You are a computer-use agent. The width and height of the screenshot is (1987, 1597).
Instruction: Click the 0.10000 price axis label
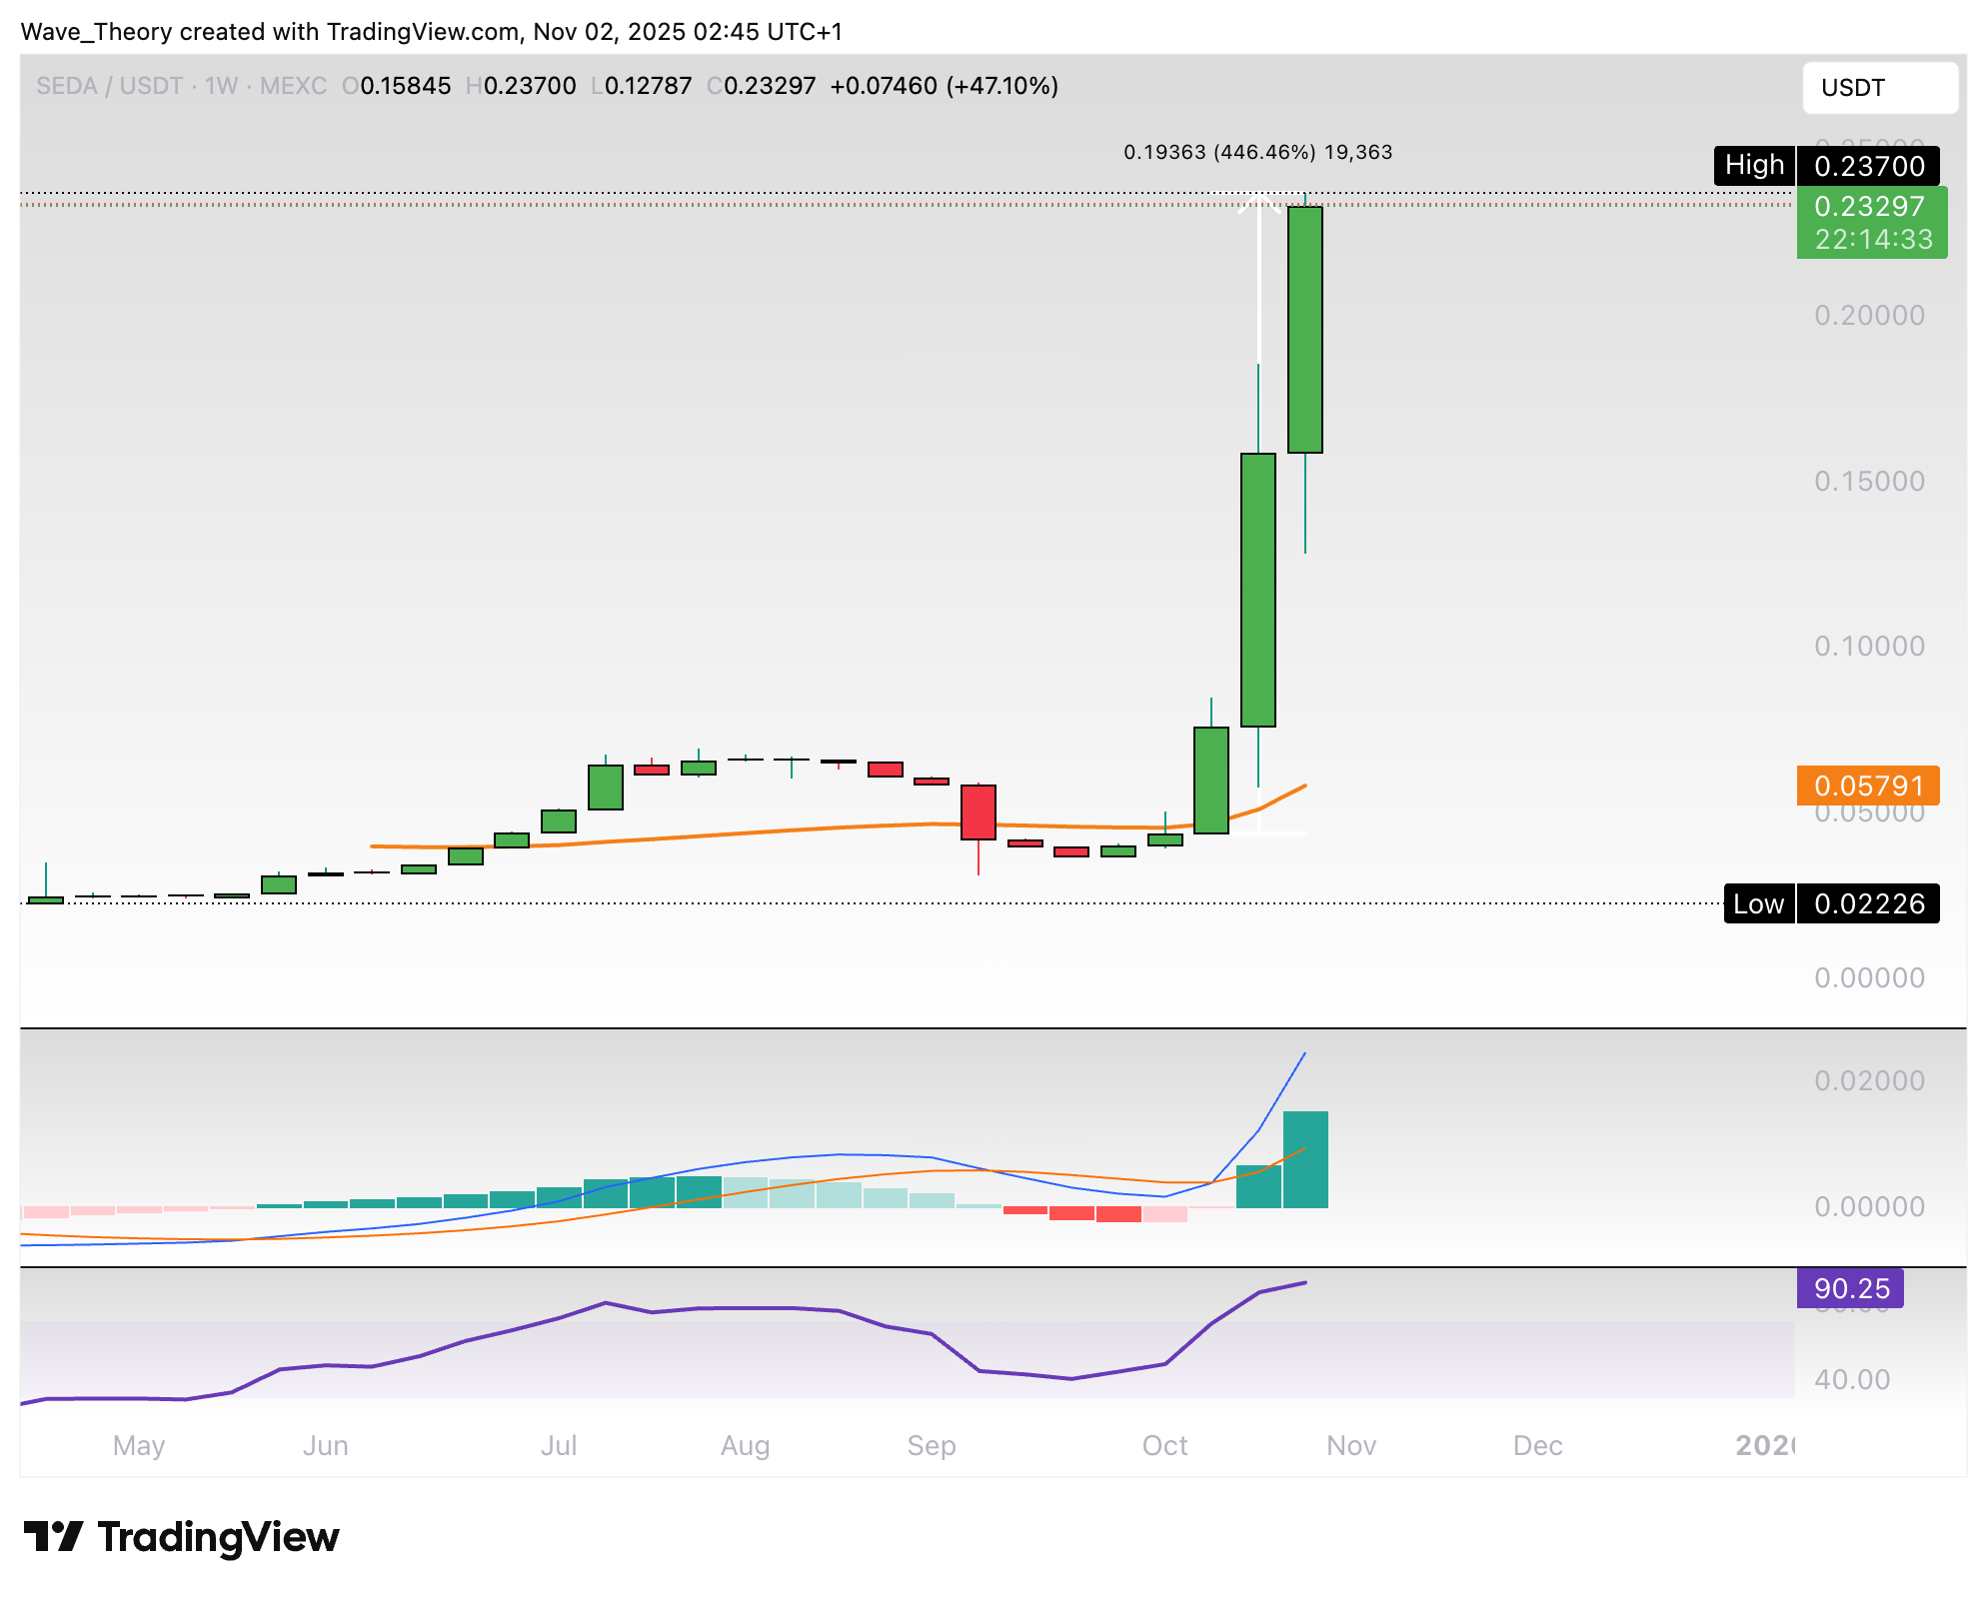click(x=1869, y=646)
